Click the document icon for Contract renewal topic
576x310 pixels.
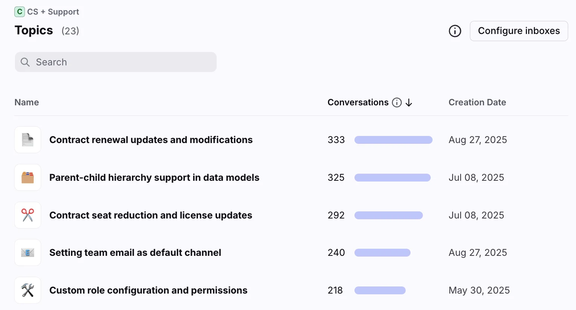click(28, 140)
